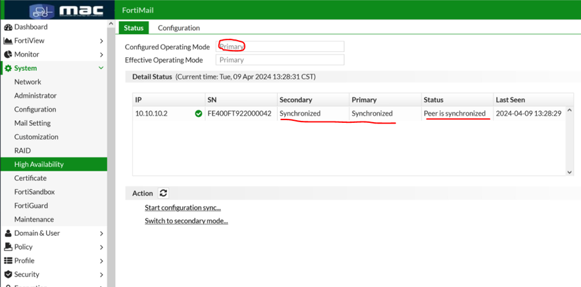This screenshot has height=287, width=581.
Task: Click the refresh icon next to Action
Action: point(163,193)
